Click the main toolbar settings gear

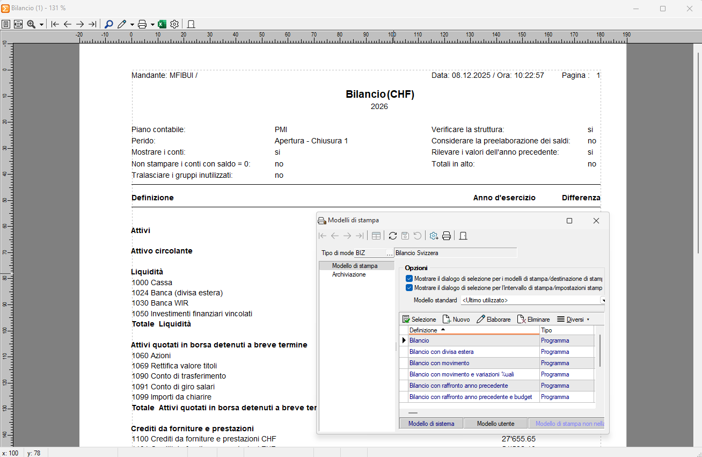[x=174, y=24]
